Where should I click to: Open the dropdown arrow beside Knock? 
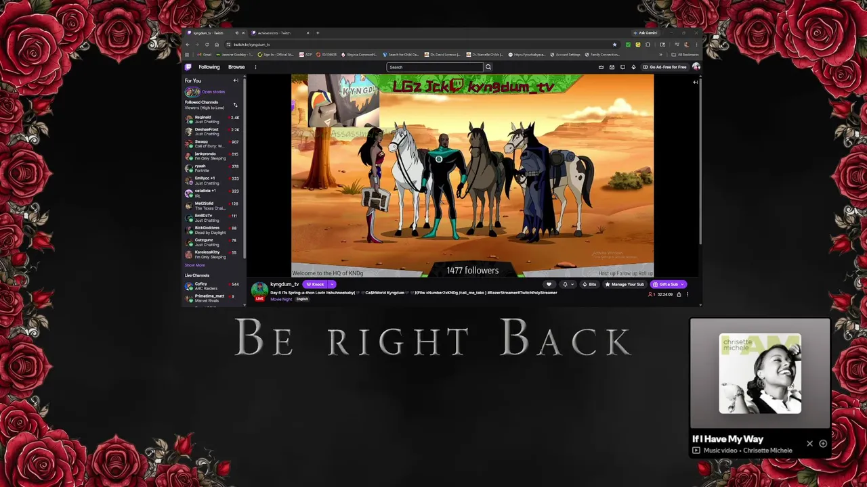pos(332,284)
